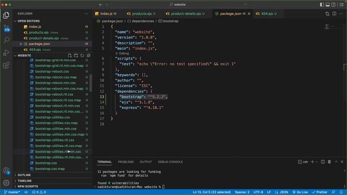Open the Search view in activity bar
The image size is (347, 195).
pos(6,40)
